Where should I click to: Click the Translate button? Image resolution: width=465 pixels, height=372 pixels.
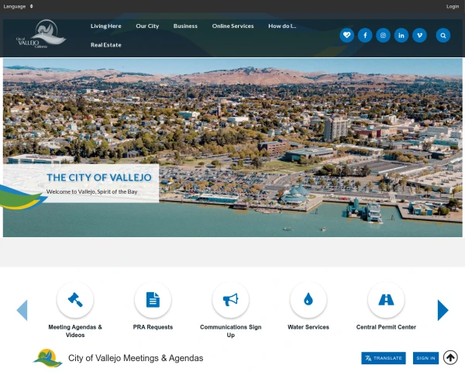(384, 358)
